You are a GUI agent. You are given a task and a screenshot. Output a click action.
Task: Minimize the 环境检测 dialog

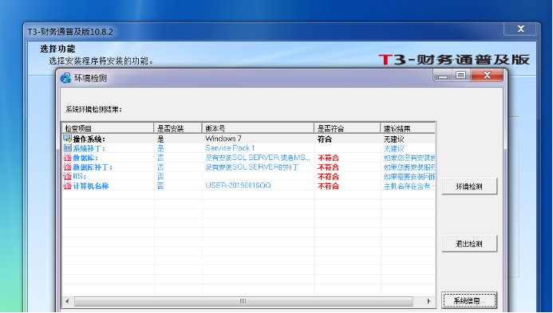443,75
